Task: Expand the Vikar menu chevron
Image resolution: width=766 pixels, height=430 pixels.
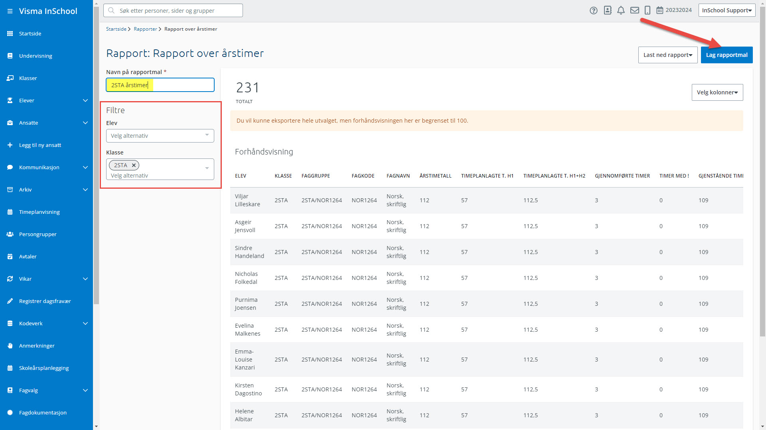Action: pos(85,279)
